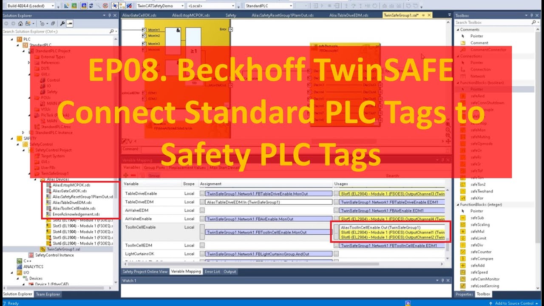The height and width of the screenshot is (306, 544).
Task: Select AliasToolInCellEnable.sds in the tree
Action: tap(74, 208)
